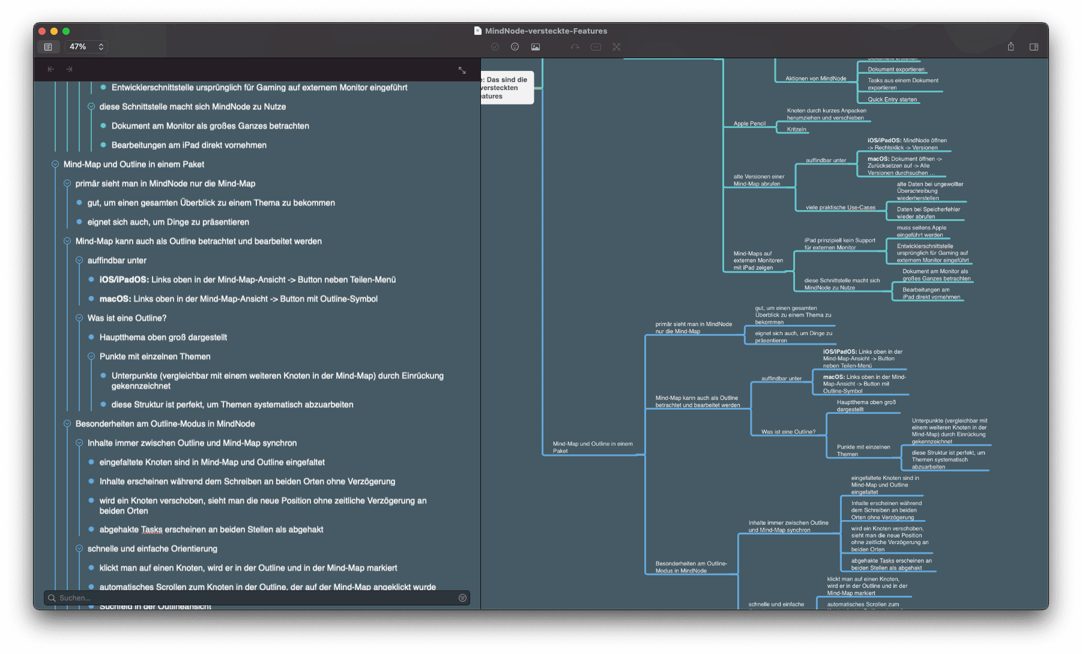The height and width of the screenshot is (654, 1082).
Task: Select mind map node 'Daten bei Speicherfehler wieder abrufen'
Action: point(928,213)
